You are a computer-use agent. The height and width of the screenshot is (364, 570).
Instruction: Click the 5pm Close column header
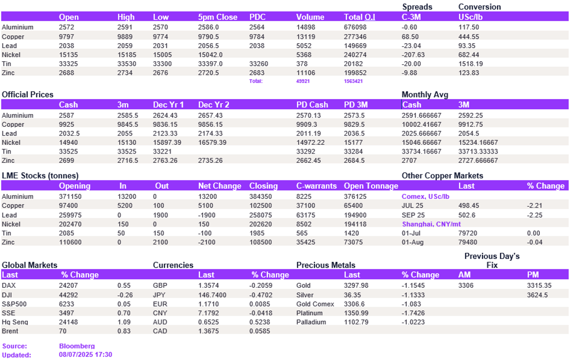(217, 17)
